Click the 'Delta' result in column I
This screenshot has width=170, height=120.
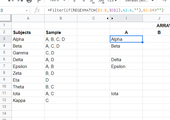(x=126, y=59)
